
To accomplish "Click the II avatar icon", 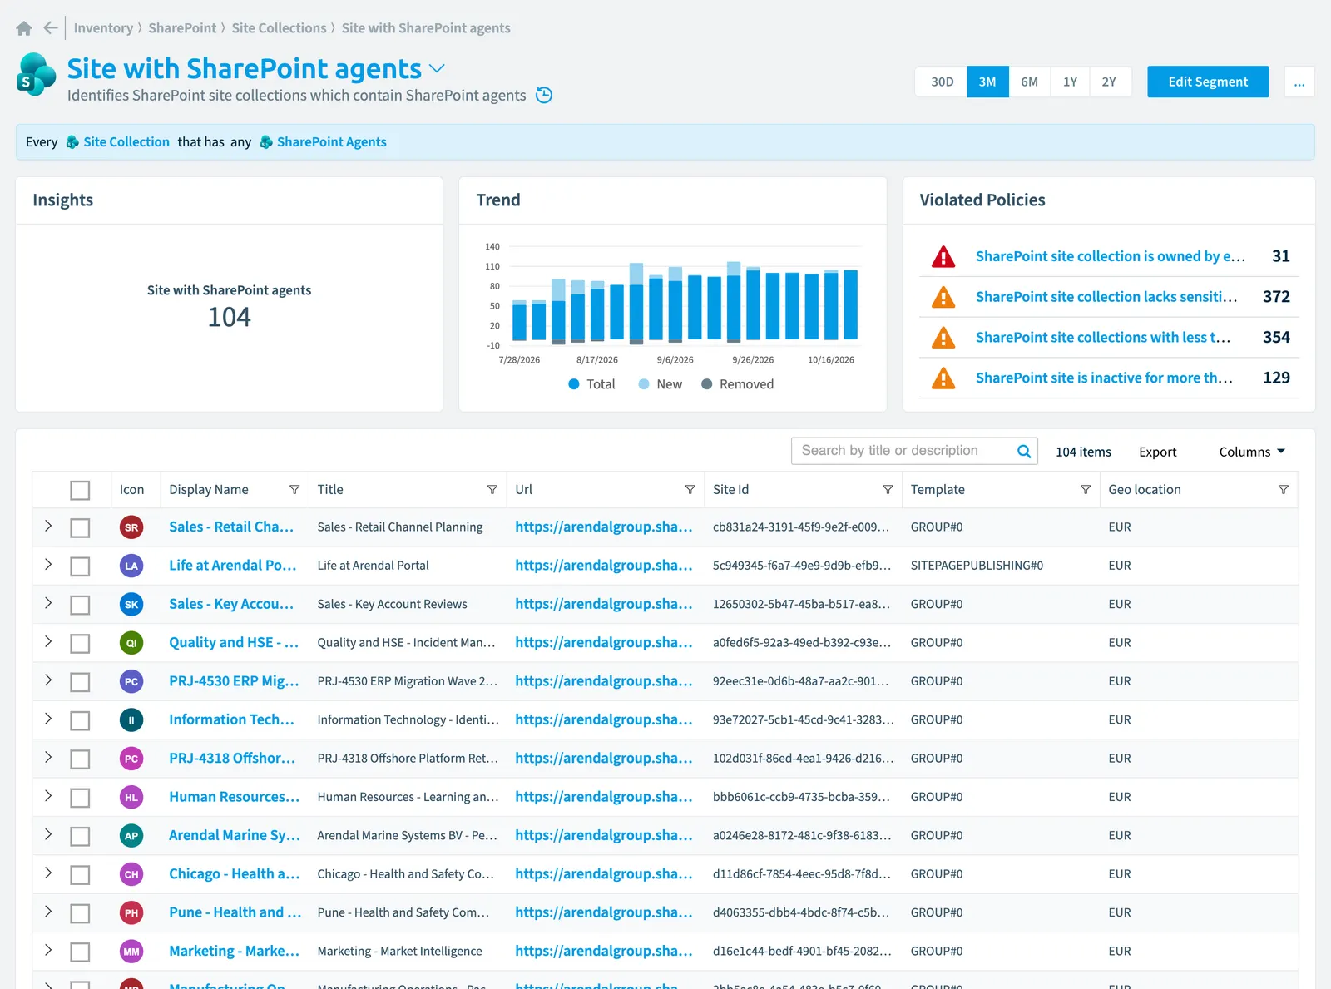I will coord(131,720).
